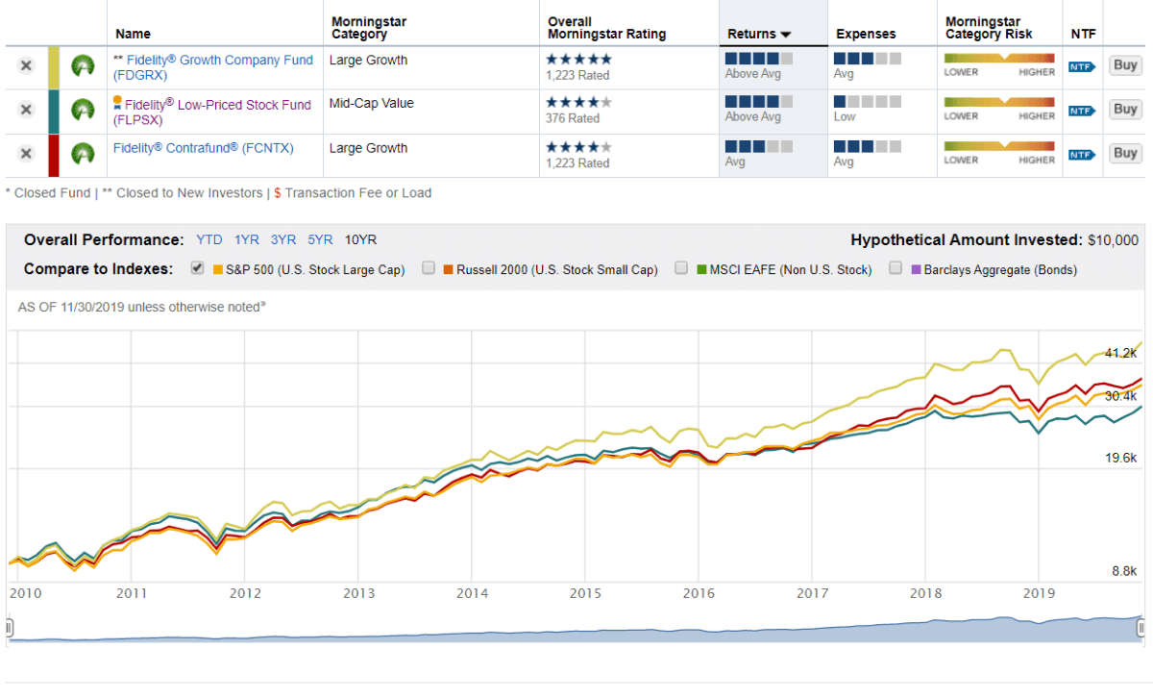Open Fidelity Contrafund (FCNTX) link
The image size is (1153, 698).
point(204,148)
